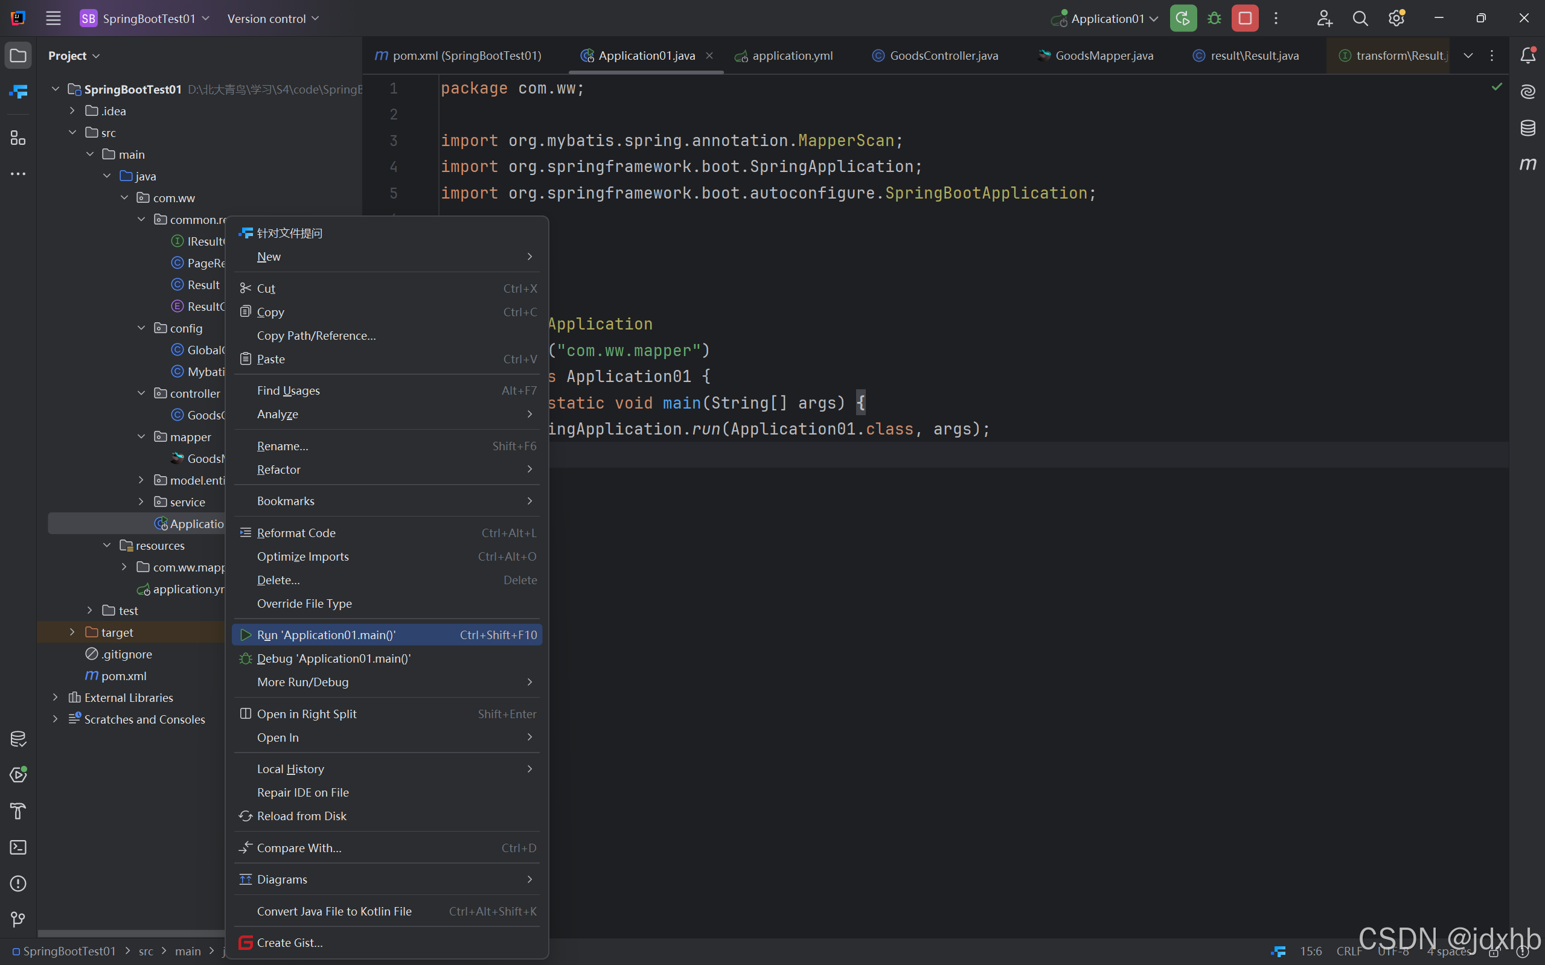Switch to the GoodsController.java tab
The image size is (1545, 965).
tap(943, 56)
